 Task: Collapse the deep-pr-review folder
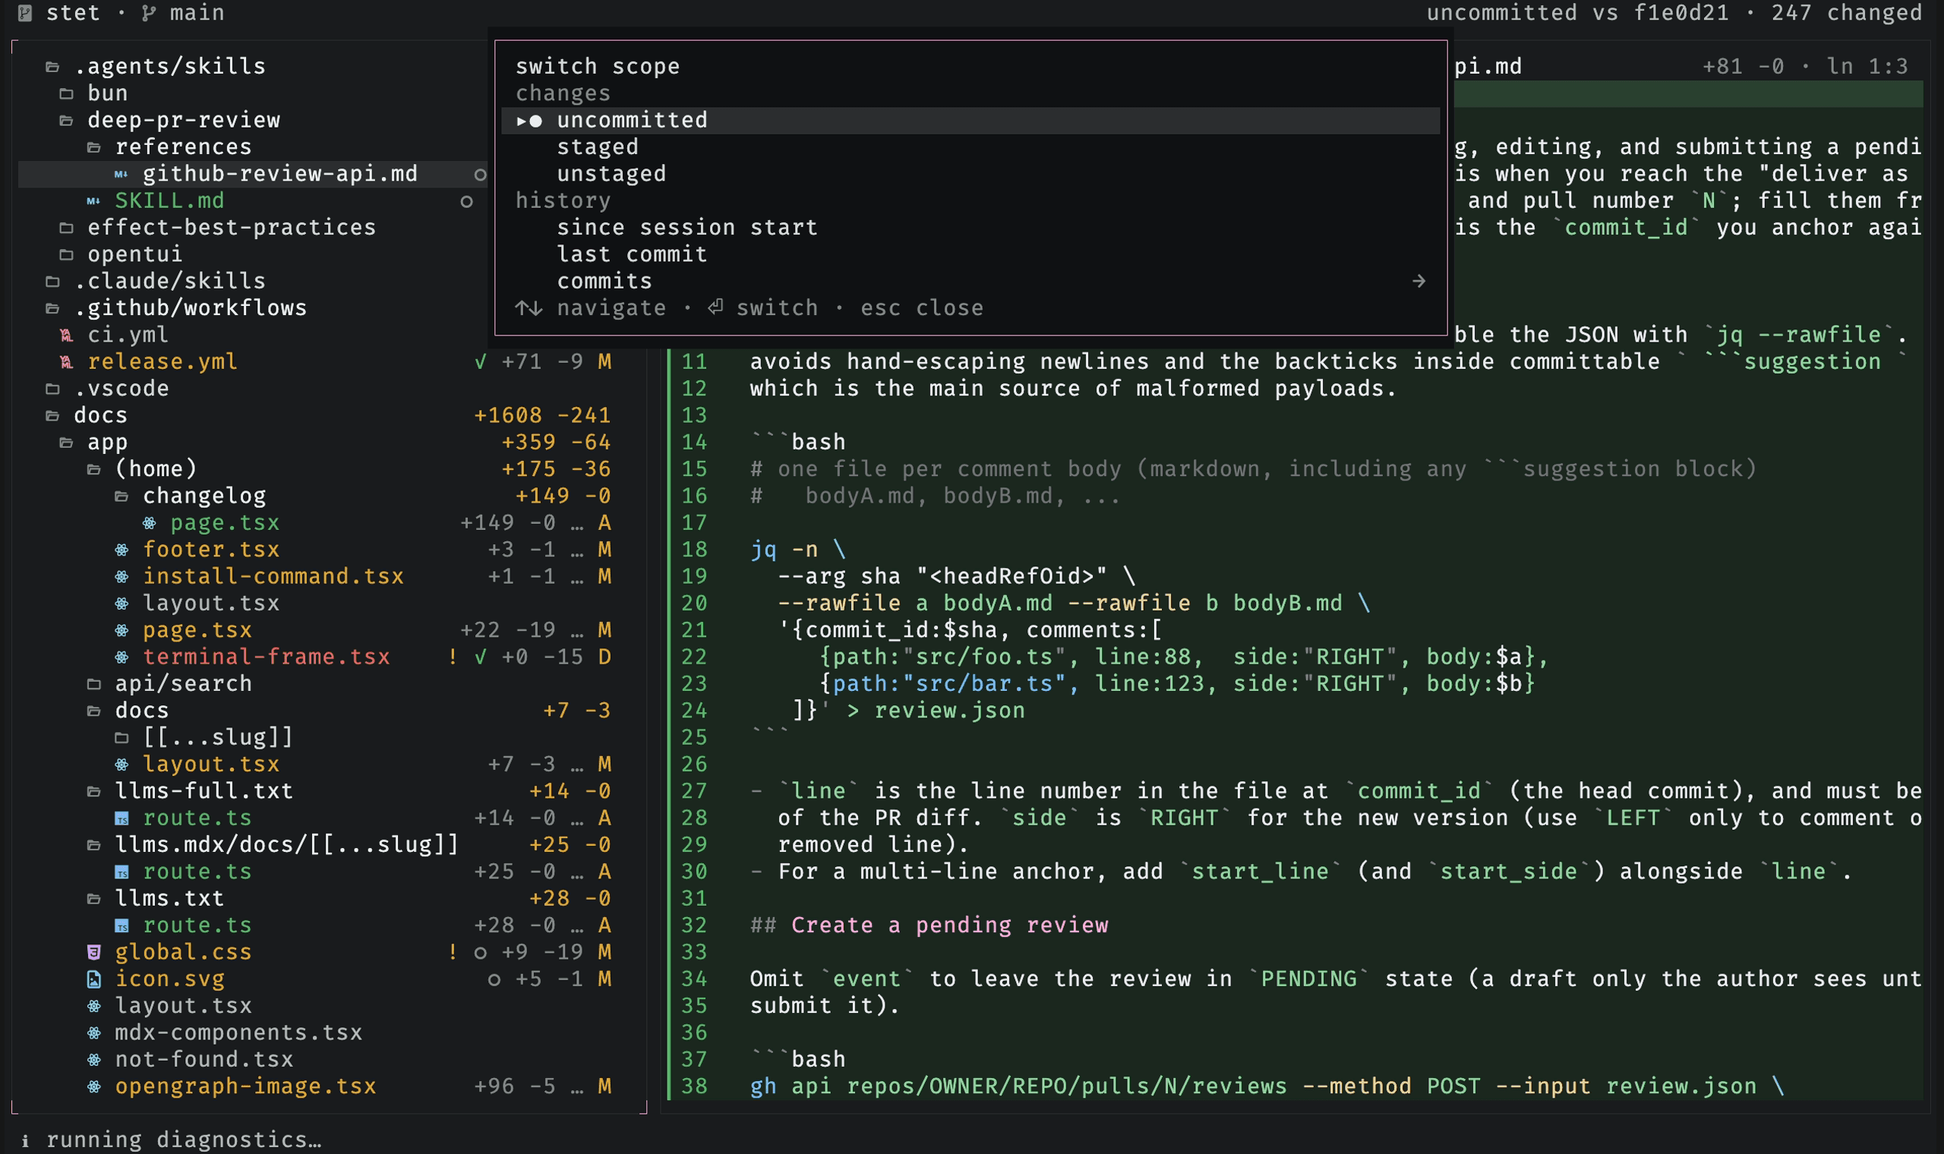pyautogui.click(x=66, y=121)
